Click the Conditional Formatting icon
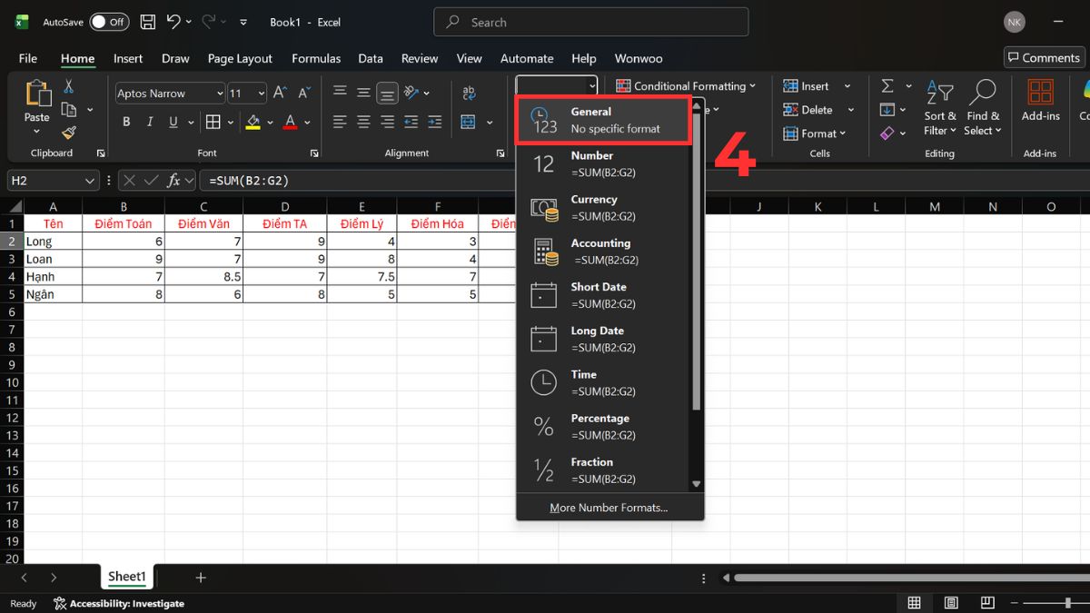The width and height of the screenshot is (1090, 613). pyautogui.click(x=623, y=85)
